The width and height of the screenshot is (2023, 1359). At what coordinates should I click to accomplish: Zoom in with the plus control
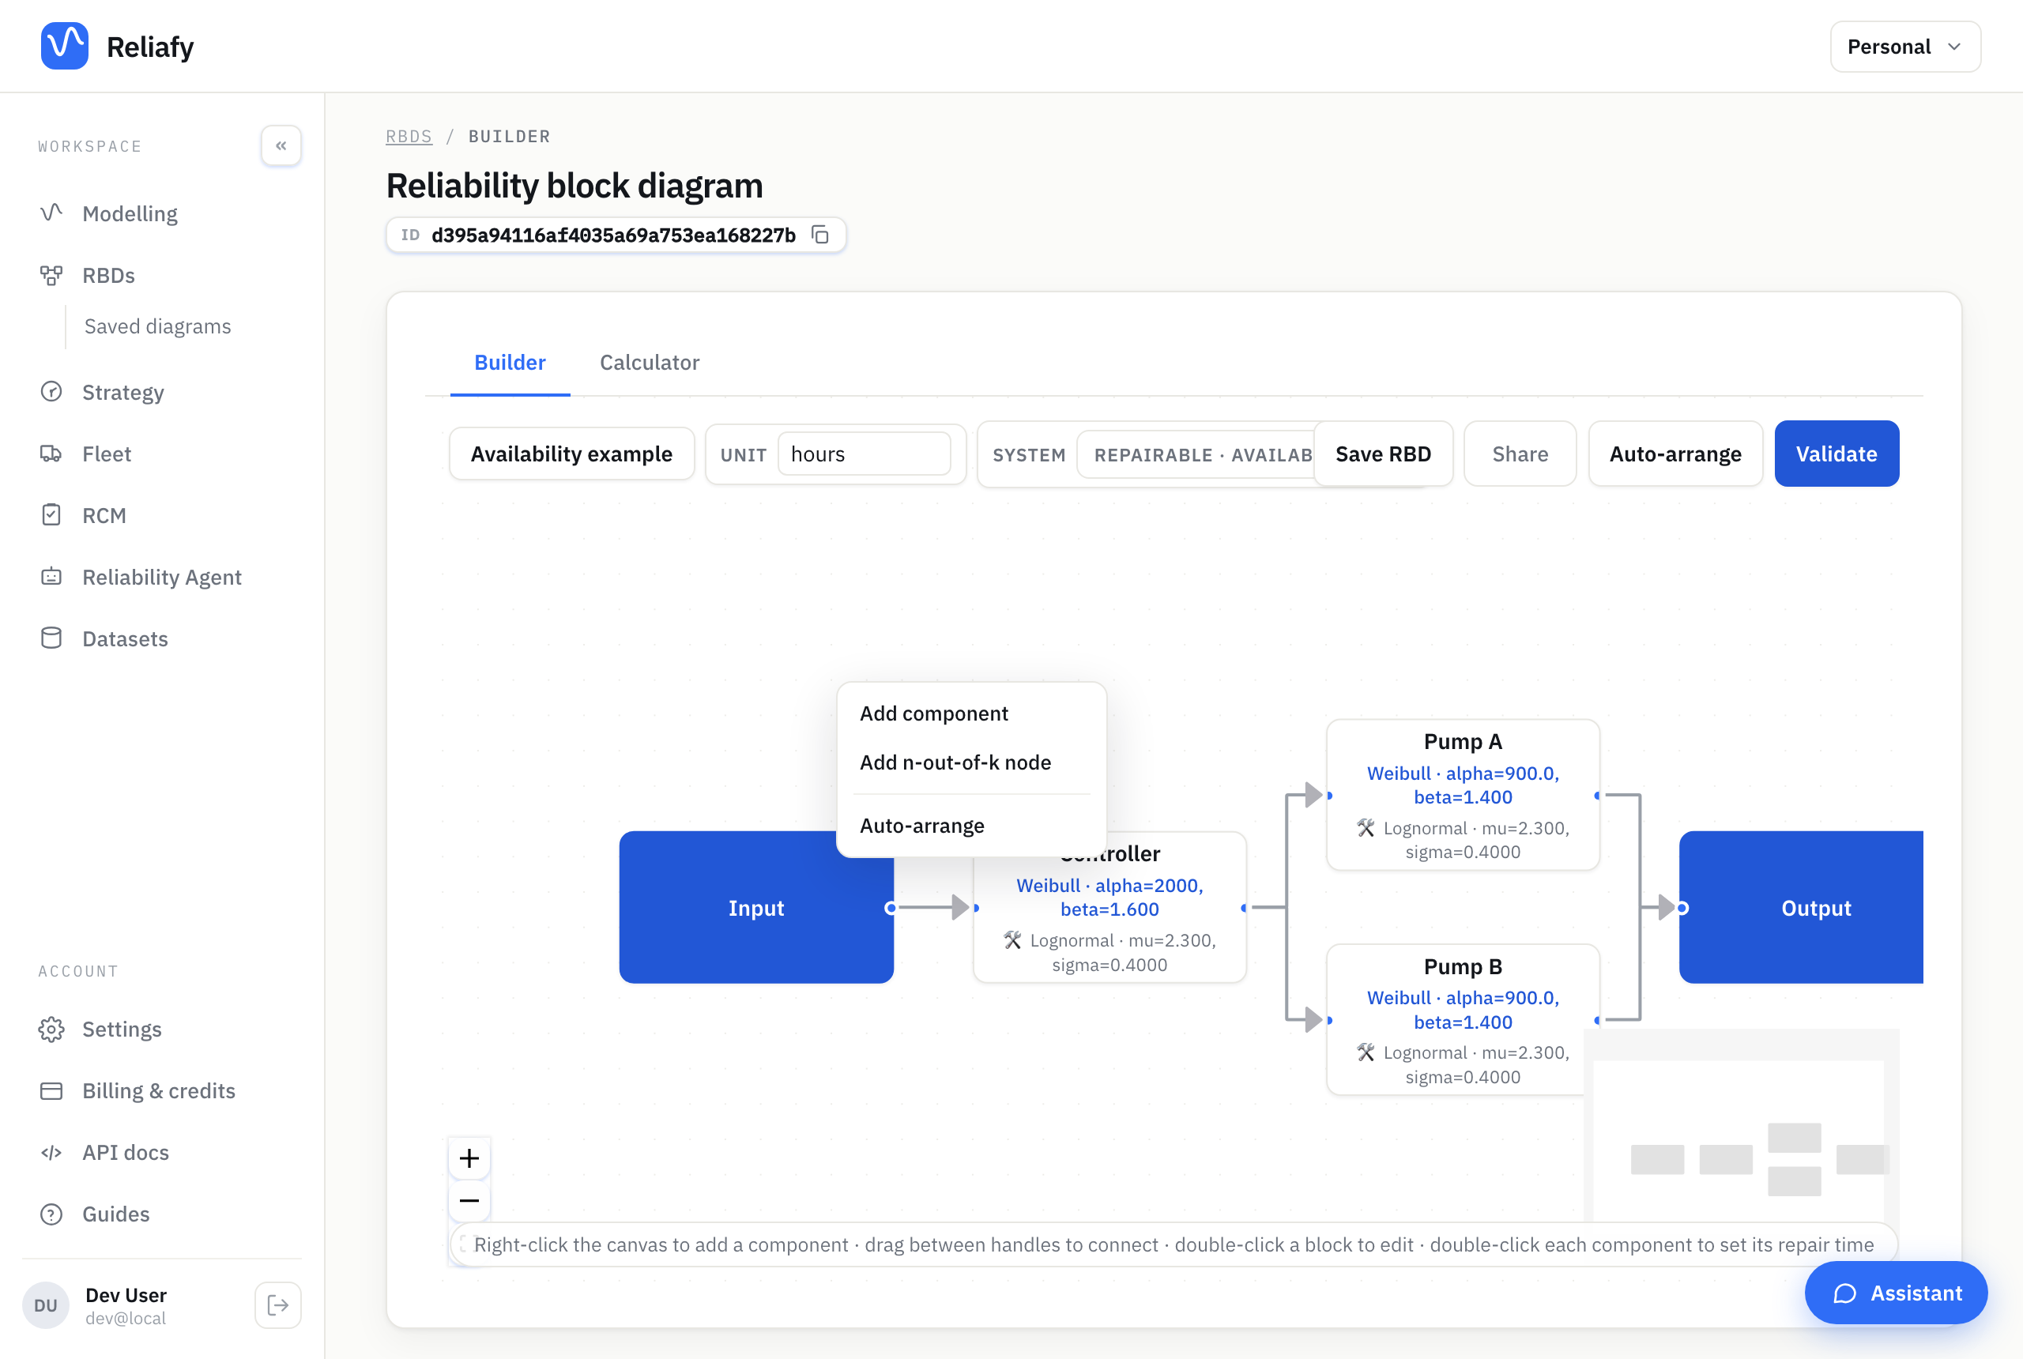[x=469, y=1158]
